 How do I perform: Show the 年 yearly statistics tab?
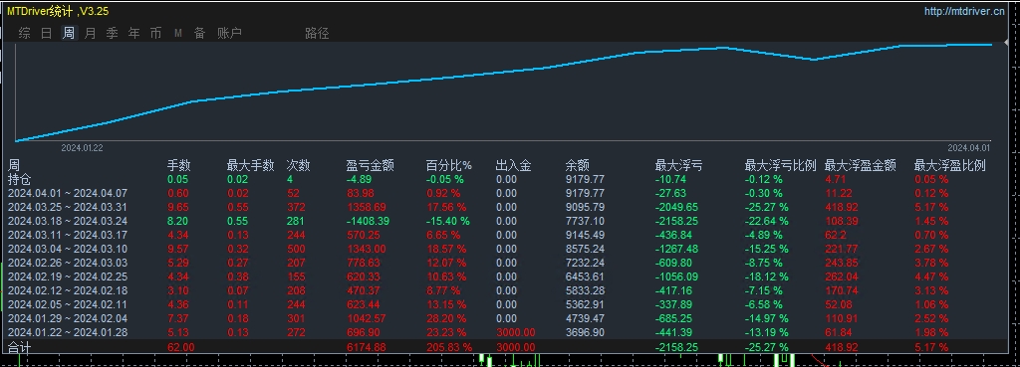(x=134, y=33)
